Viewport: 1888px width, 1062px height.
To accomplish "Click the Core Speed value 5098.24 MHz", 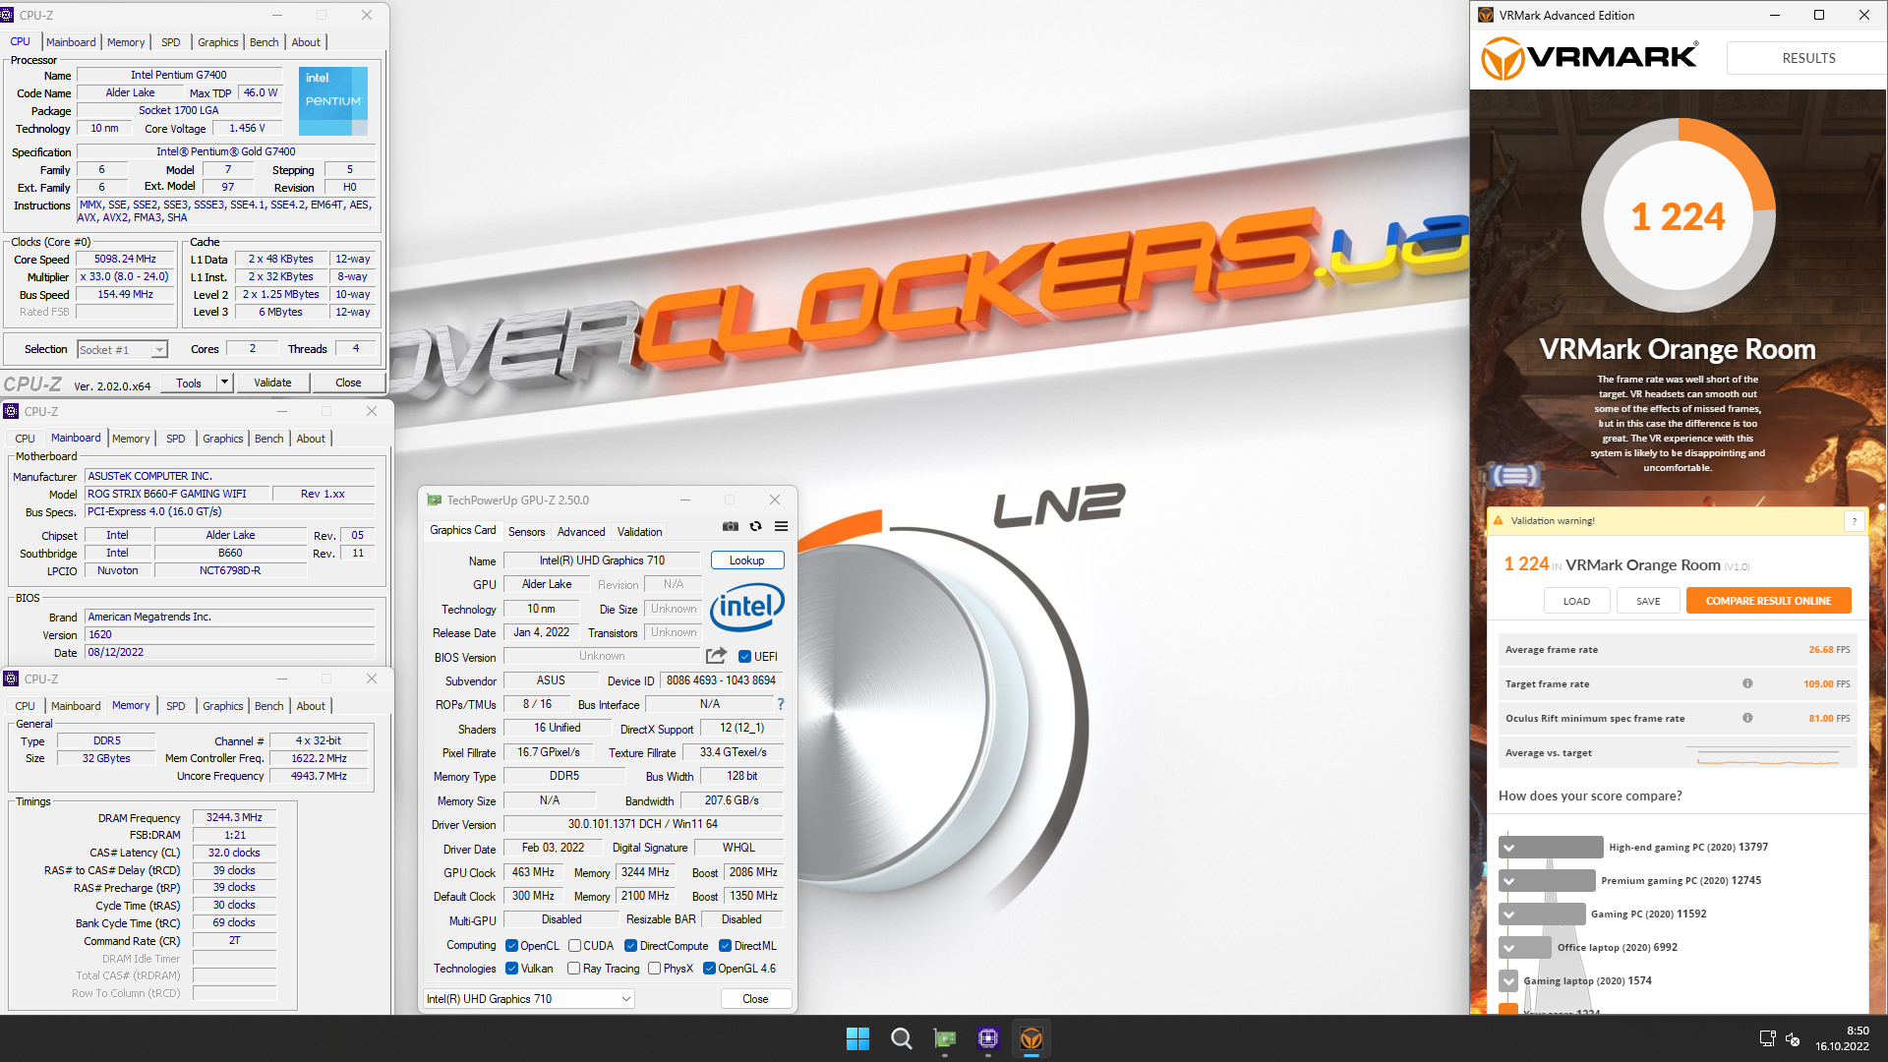I will pos(125,260).
